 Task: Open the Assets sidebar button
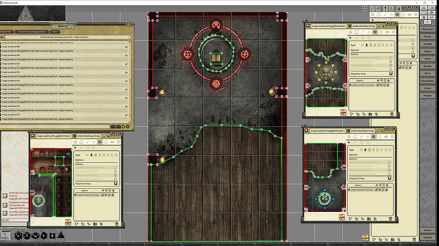pyautogui.click(x=427, y=230)
